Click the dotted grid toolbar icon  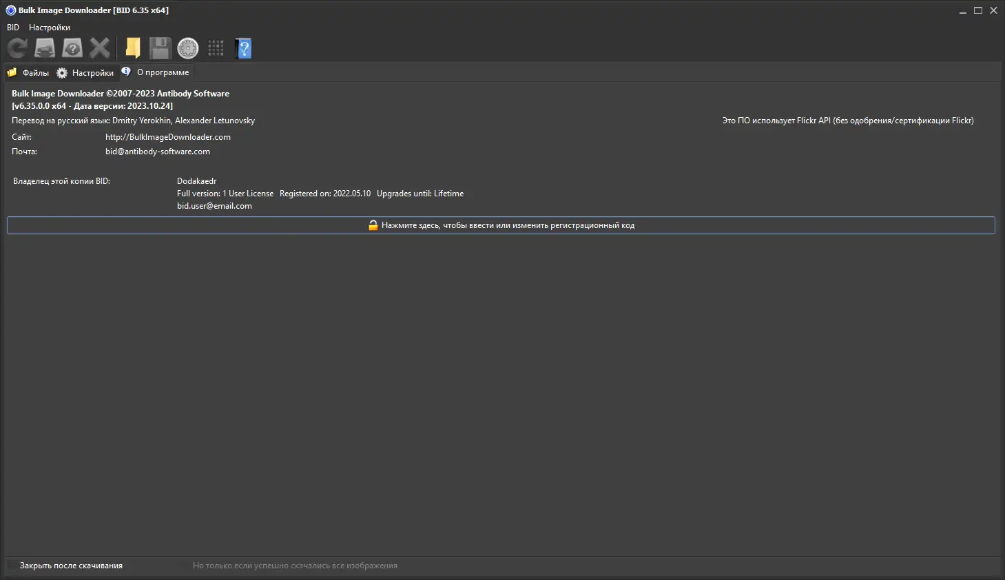(x=216, y=48)
